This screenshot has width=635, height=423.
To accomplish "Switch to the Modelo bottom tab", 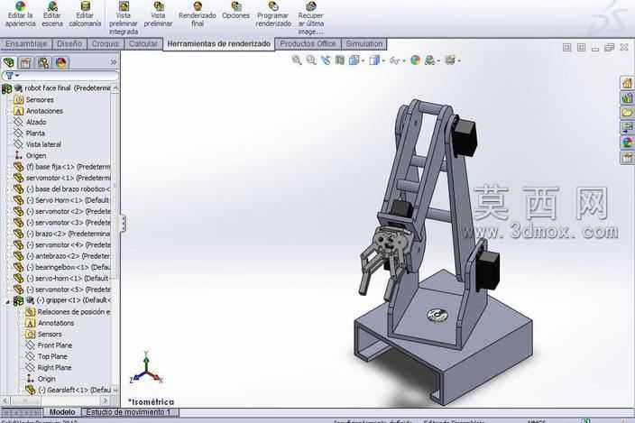I will coord(62,412).
